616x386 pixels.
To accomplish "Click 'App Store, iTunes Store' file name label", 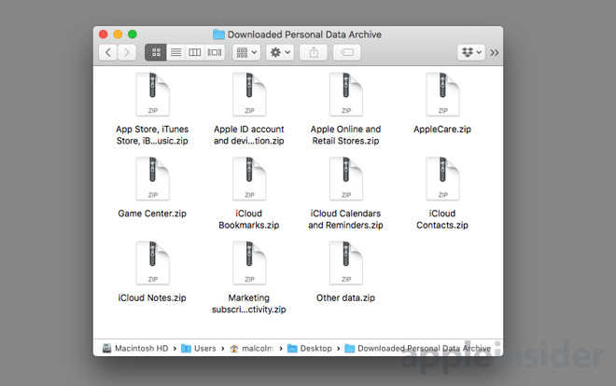I will tap(152, 135).
